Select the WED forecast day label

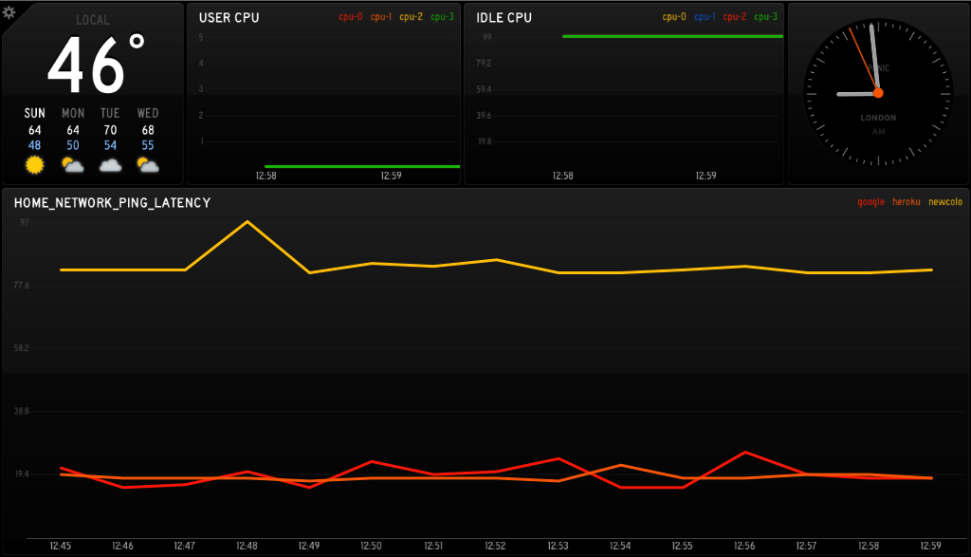[x=148, y=113]
